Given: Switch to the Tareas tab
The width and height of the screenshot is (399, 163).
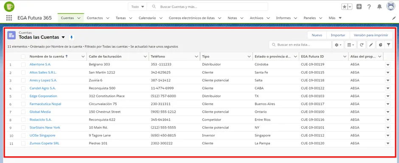Looking at the screenshot, I should [121, 18].
